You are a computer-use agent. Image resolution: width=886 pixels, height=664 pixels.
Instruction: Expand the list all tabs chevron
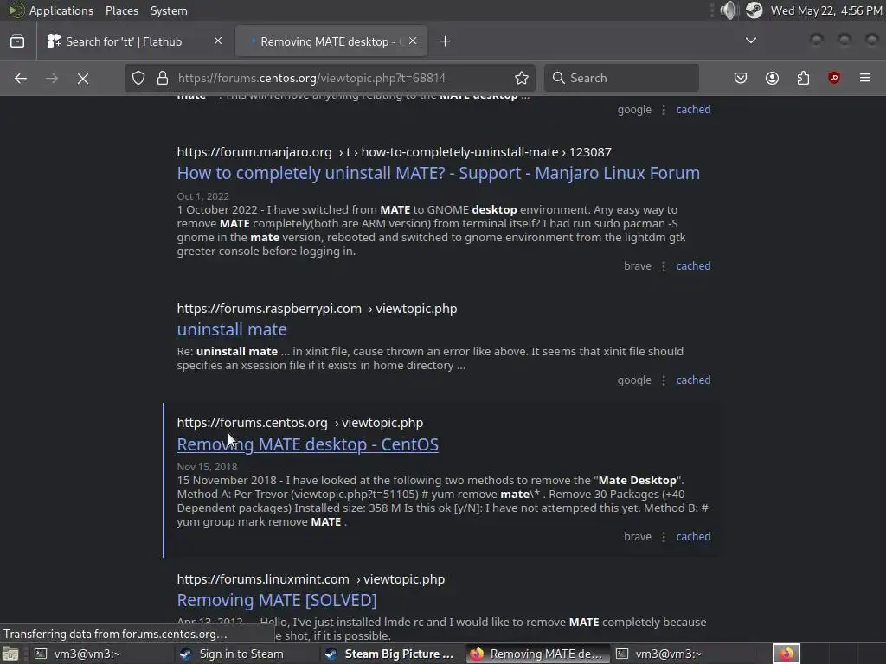point(751,41)
